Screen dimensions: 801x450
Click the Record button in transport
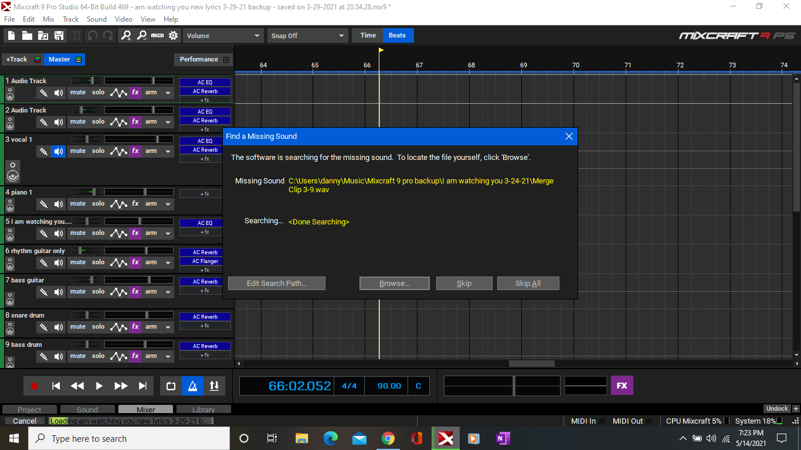click(x=34, y=386)
